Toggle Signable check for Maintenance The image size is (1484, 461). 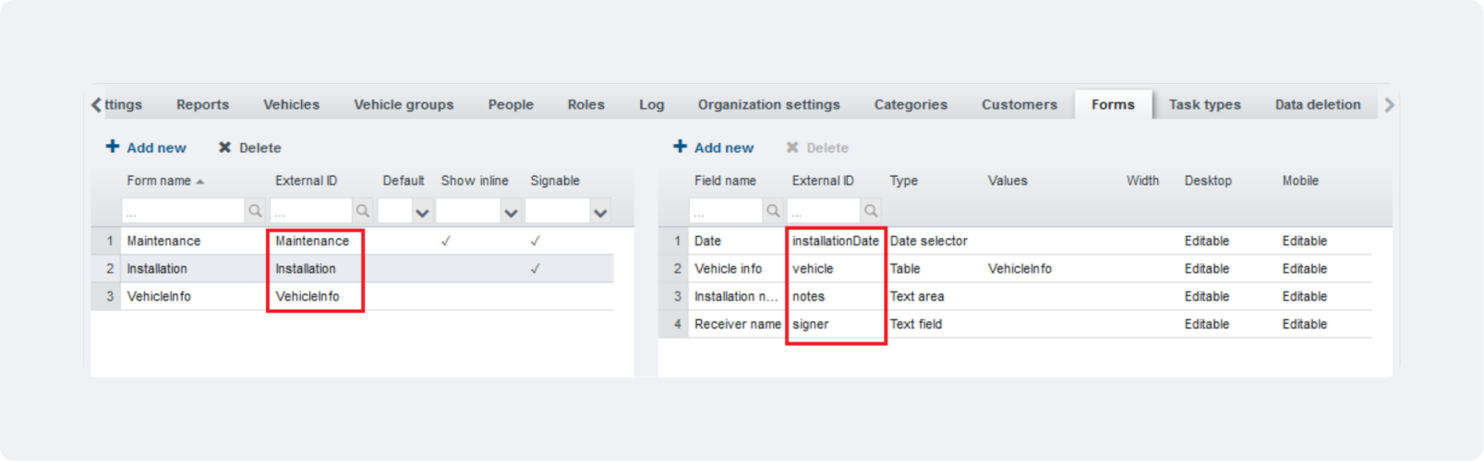[x=536, y=241]
